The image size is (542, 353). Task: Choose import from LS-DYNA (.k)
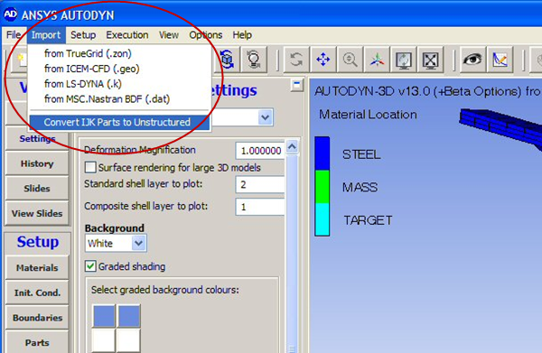[x=119, y=84]
